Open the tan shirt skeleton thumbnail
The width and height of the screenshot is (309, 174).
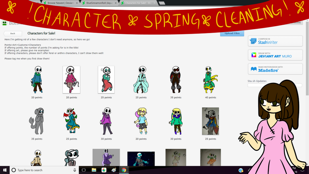[37, 158]
